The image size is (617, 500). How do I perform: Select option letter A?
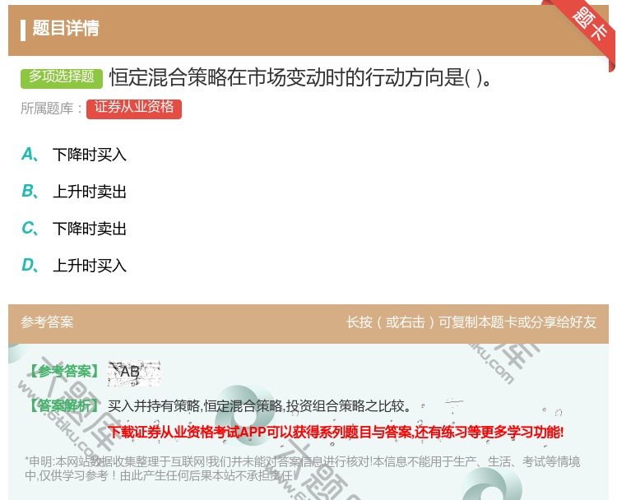(x=29, y=154)
